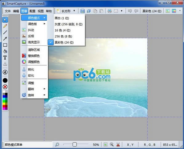
Task: Expand the 颜色模式 submenu
Action: pyautogui.click(x=34, y=18)
